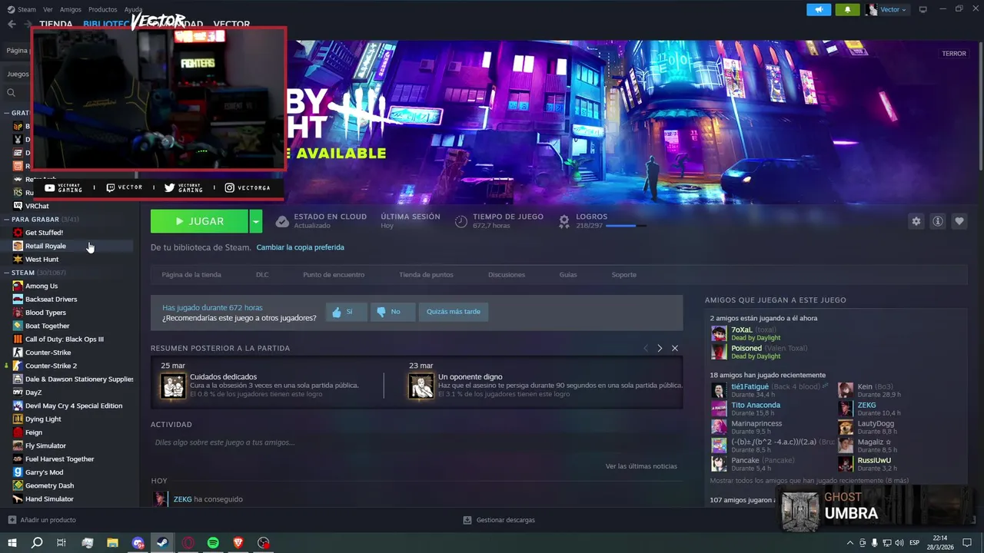Open Un oponente digno achievement icon
Screen dimensions: 984x553
421,386
